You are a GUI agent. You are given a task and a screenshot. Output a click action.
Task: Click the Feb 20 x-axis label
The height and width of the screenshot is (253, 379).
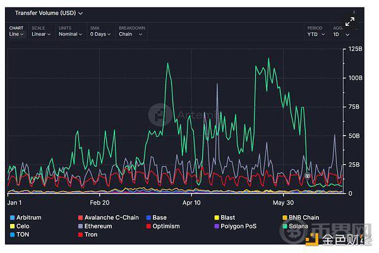(x=100, y=203)
